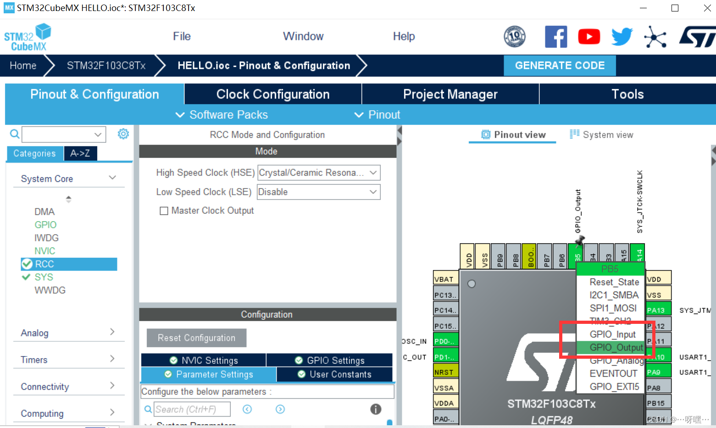Click the search magnifier icon in left panel
716x428 pixels.
click(x=14, y=133)
